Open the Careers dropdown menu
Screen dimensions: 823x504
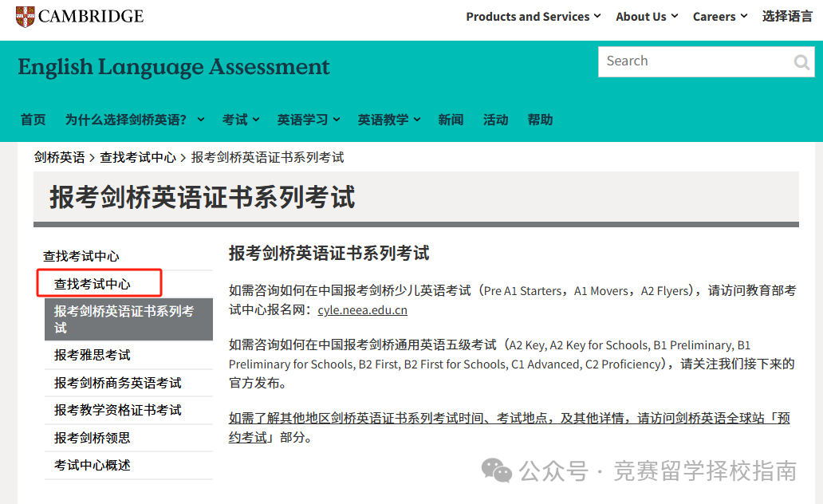point(720,17)
